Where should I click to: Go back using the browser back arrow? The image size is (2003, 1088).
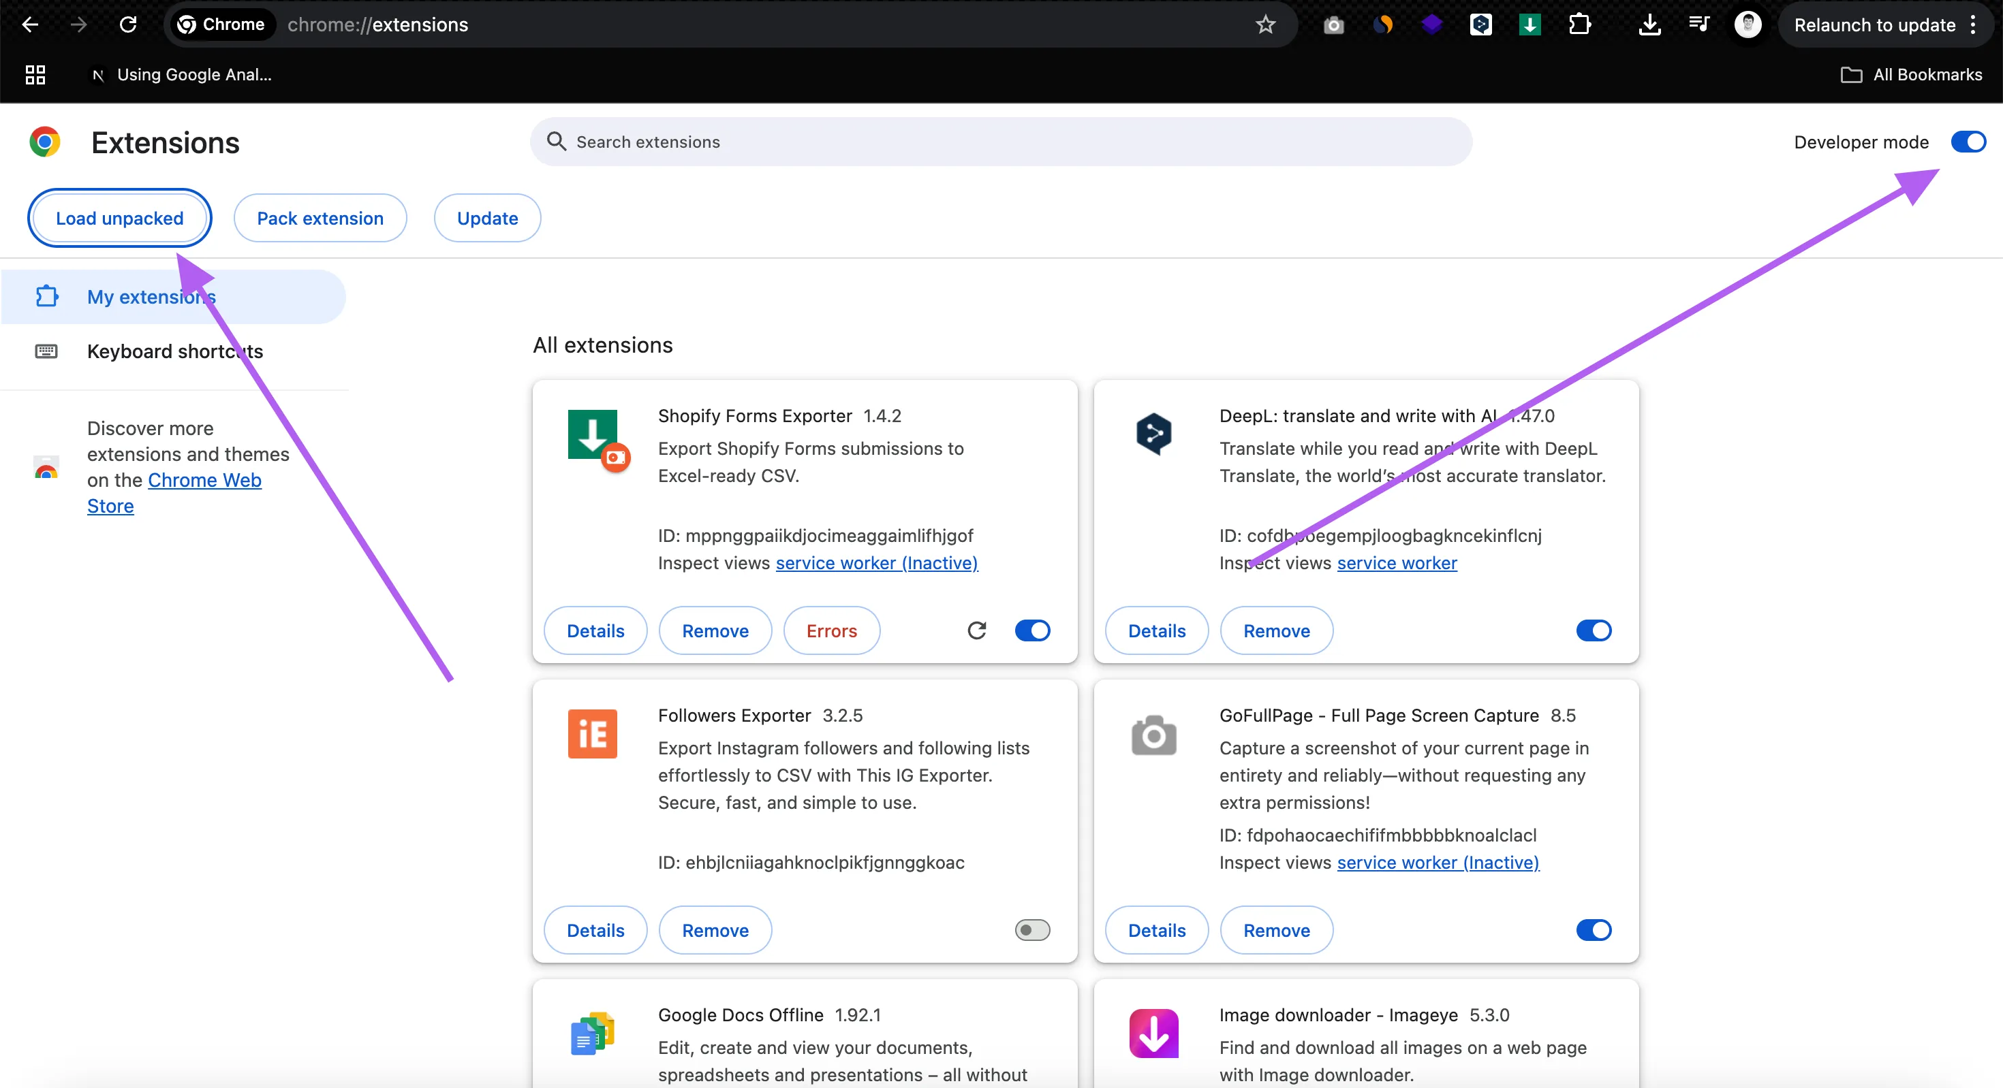click(31, 25)
